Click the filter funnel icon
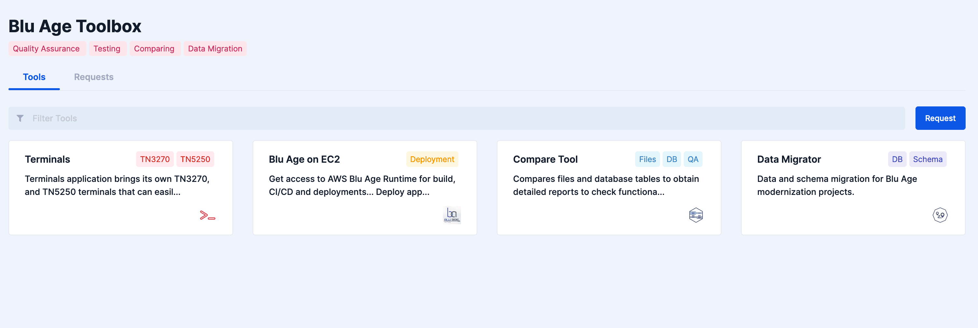 [x=20, y=118]
